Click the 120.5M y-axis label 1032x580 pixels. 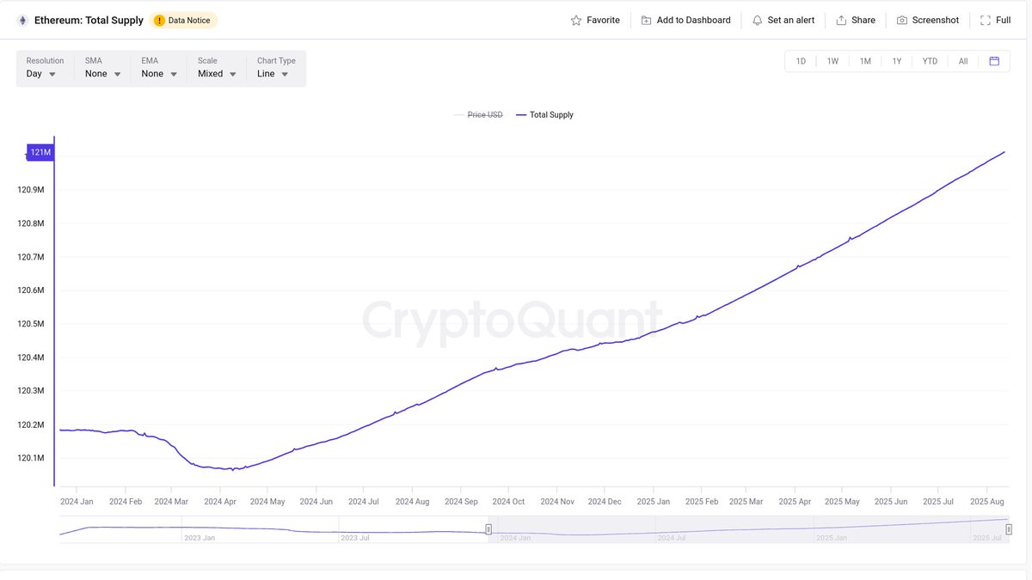[x=31, y=324]
